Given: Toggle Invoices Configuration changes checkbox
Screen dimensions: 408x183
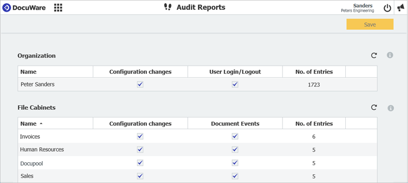Looking at the screenshot, I should (140, 136).
